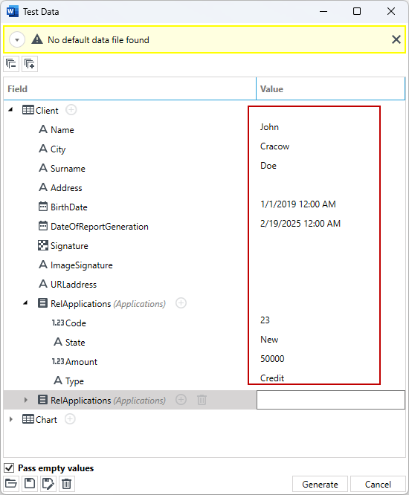Click the warning triangle icon in the banner
The width and height of the screenshot is (409, 495).
click(x=37, y=39)
